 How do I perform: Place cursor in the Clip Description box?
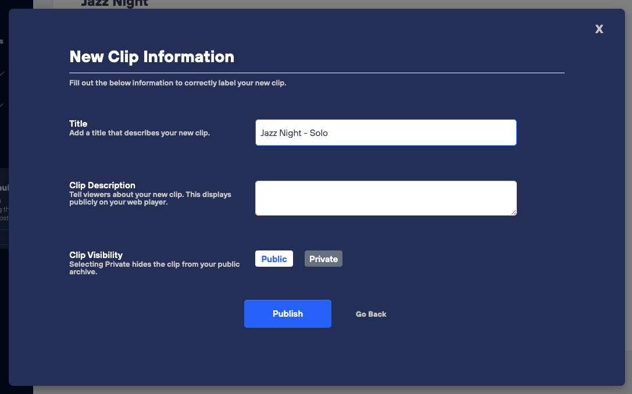[x=385, y=198]
